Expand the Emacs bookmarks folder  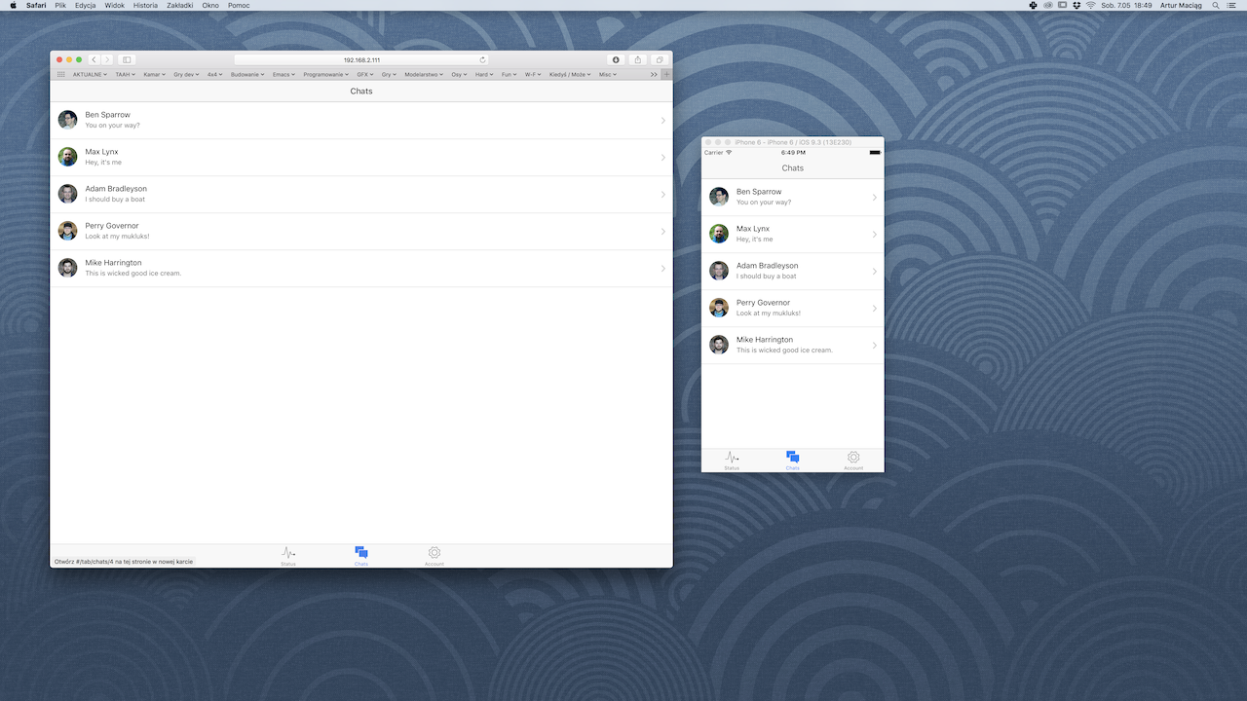pos(283,74)
